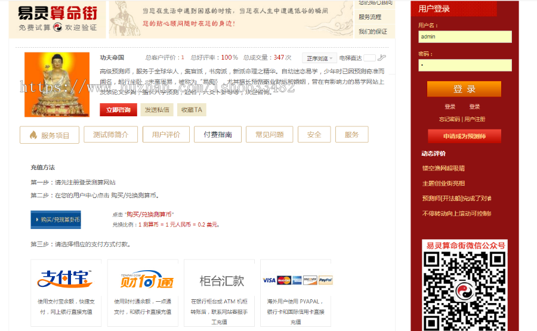This screenshot has height=331, width=537.
Task: Click the blue 购买/兑现算卦币 button
Action: click(56, 219)
